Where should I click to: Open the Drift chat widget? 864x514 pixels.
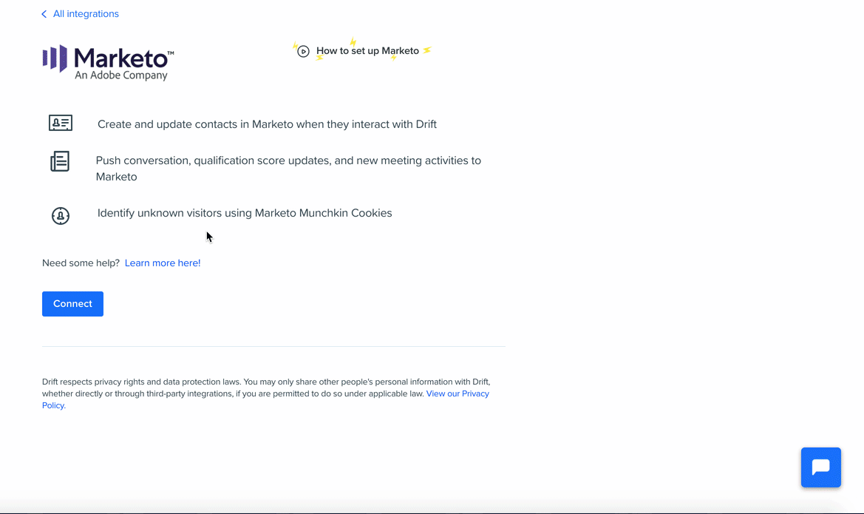pos(821,467)
